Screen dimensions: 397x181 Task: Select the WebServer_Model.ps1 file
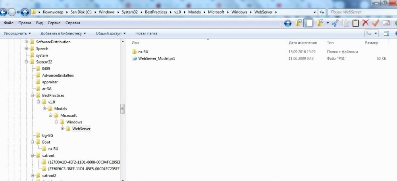point(156,58)
